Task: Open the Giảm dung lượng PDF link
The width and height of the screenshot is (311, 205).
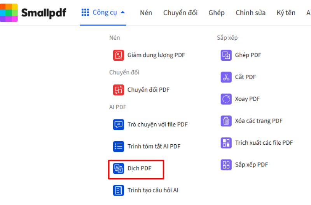Action: (156, 55)
